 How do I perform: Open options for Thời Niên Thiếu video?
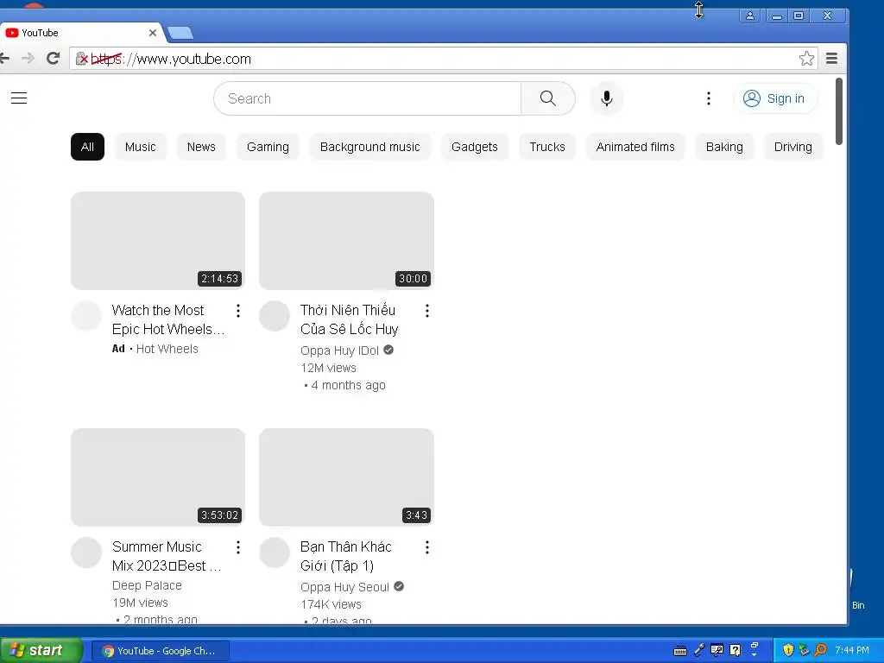(x=427, y=311)
